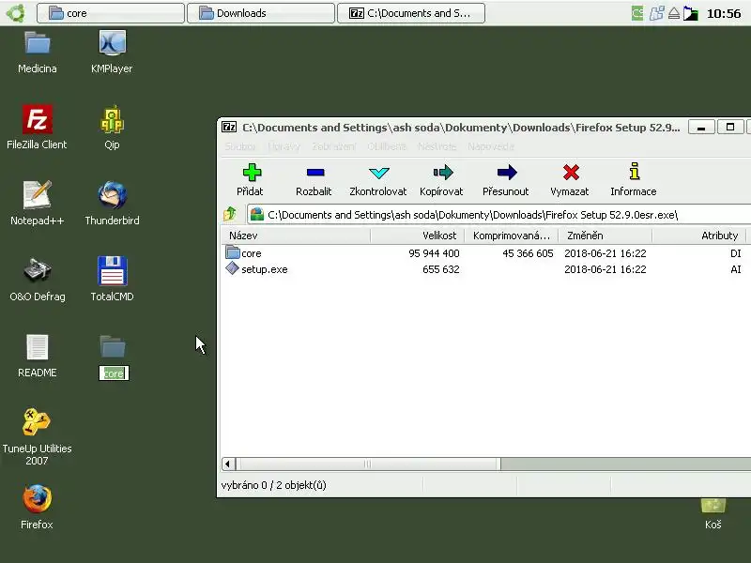751x563 pixels.
Task: Sort by the Atributy column header
Action: coord(698,236)
